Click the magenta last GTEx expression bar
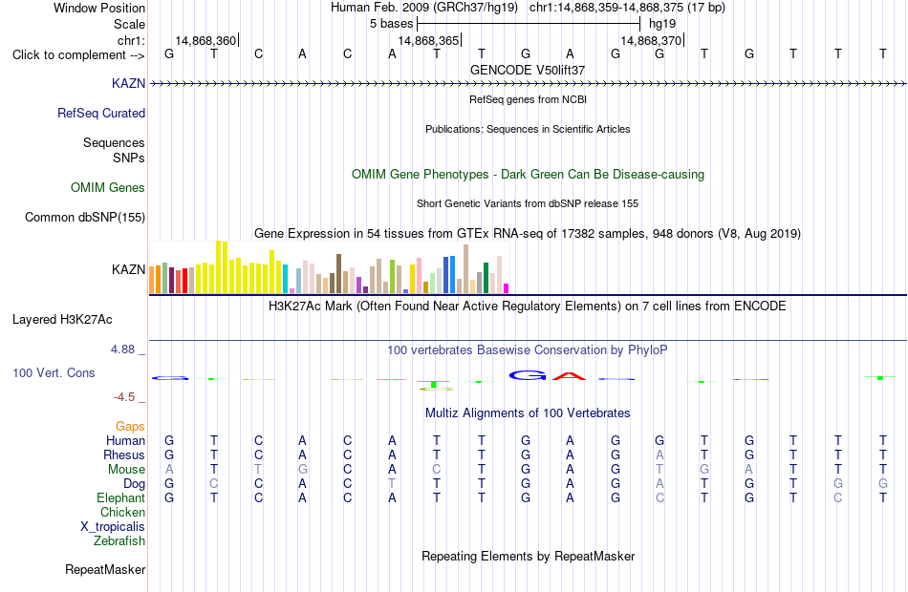Image resolution: width=908 pixels, height=592 pixels. click(507, 288)
